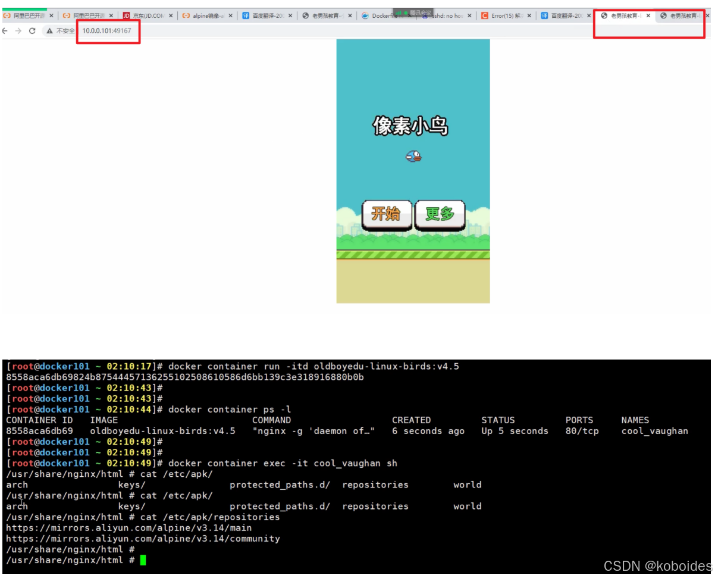
Task: Click the long container ID starting 8558aca6db69824b
Action: 185,377
